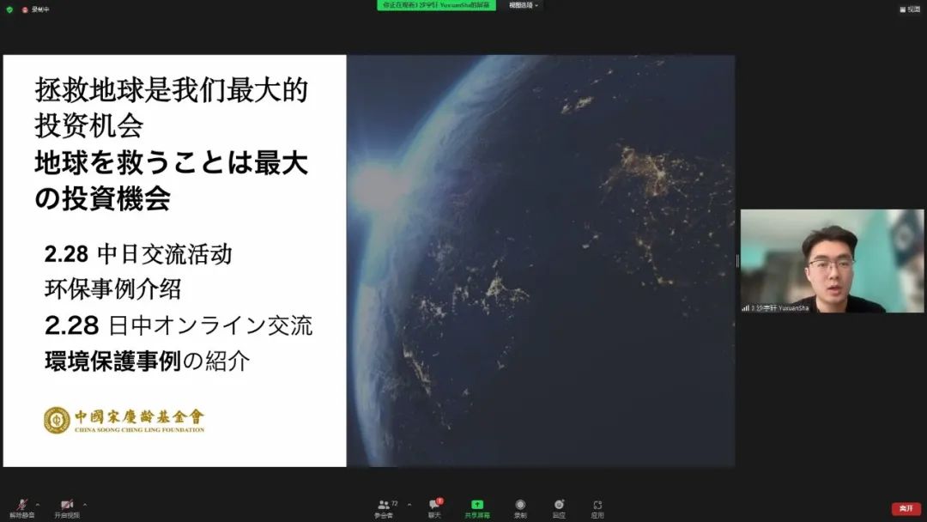Click the green Share Screen icon
This screenshot has height=522, width=927.
click(477, 505)
